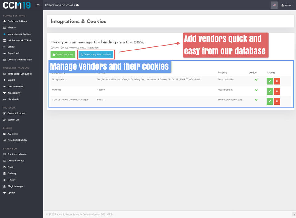The width and height of the screenshot is (296, 218).
Task: Click the CCM19 logo
Action: point(17,5)
